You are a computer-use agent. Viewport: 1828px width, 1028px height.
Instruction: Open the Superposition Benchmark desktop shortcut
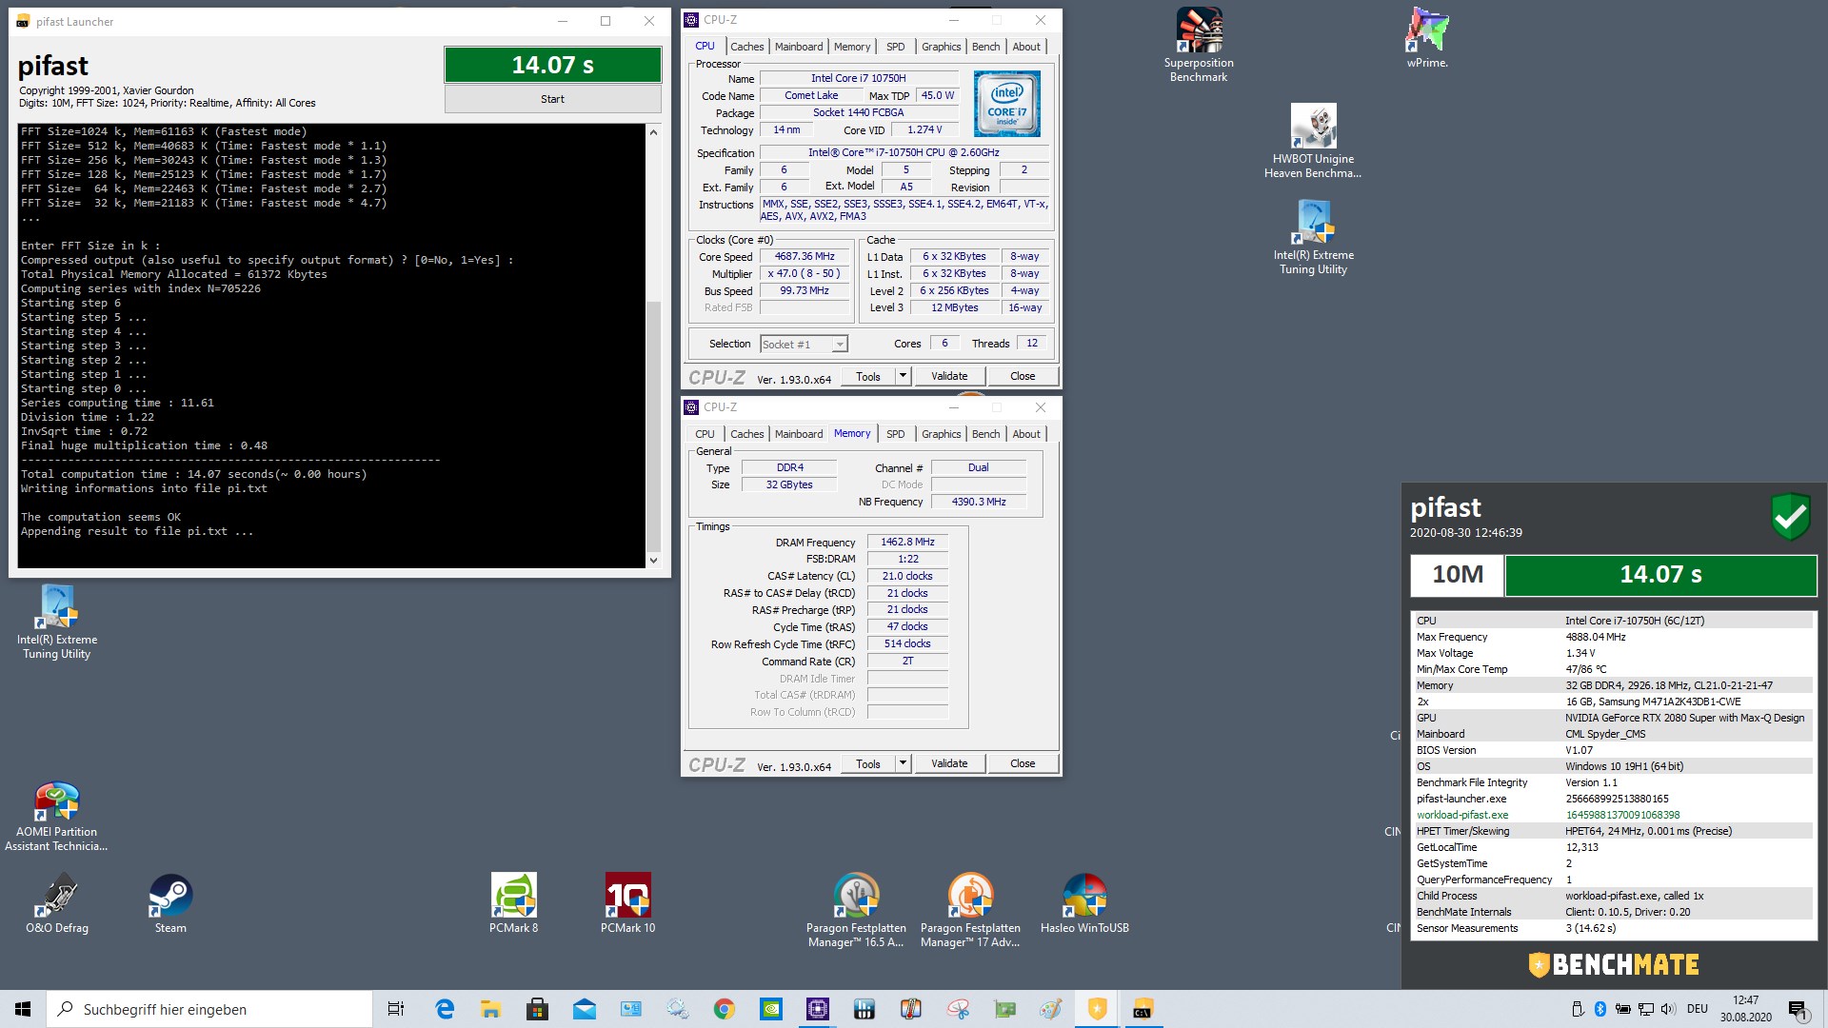pos(1199,45)
